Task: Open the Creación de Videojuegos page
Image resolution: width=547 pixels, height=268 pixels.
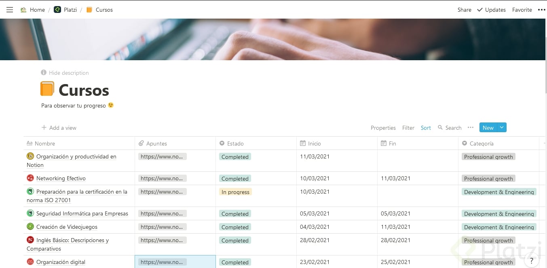Action: 67,227
